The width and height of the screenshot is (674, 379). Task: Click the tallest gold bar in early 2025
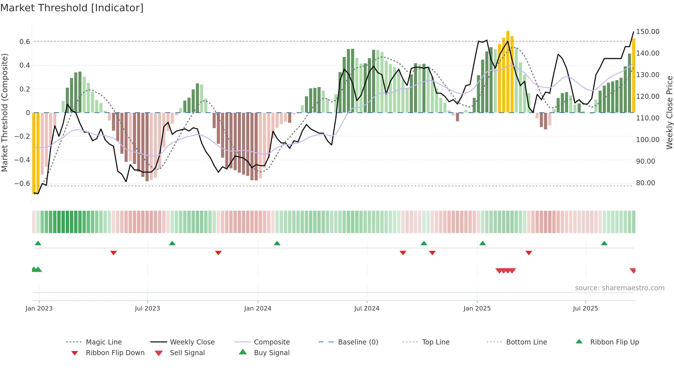(x=508, y=72)
